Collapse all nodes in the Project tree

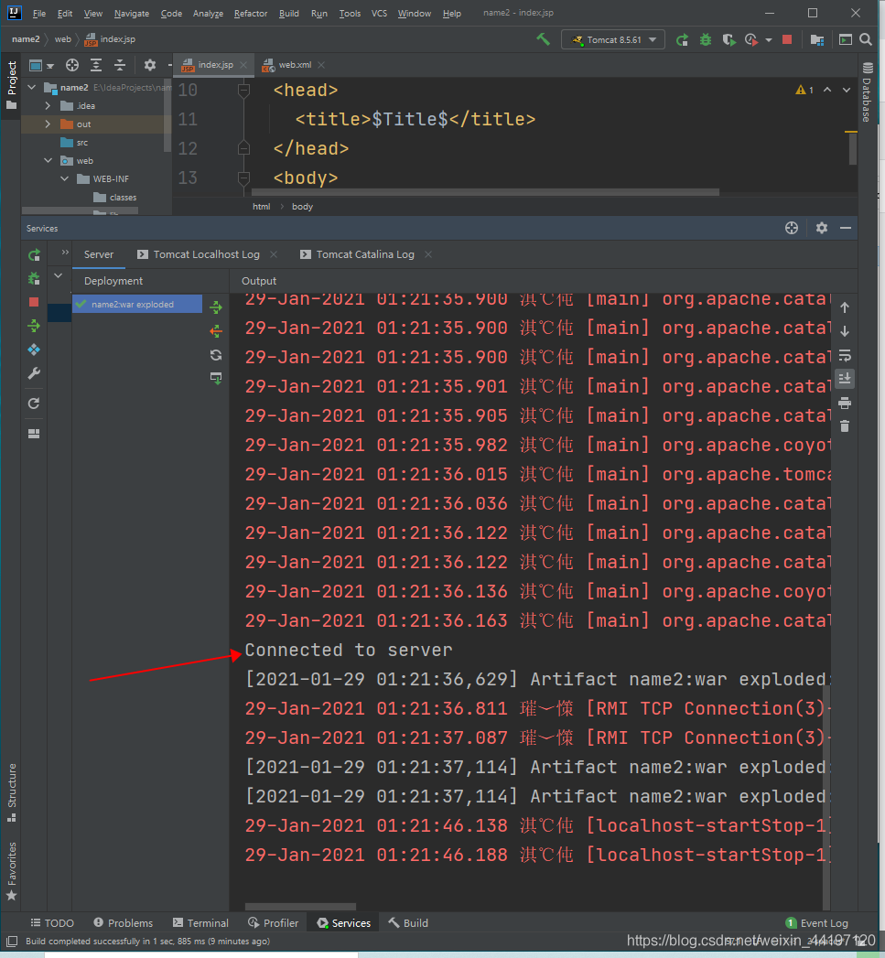click(119, 65)
